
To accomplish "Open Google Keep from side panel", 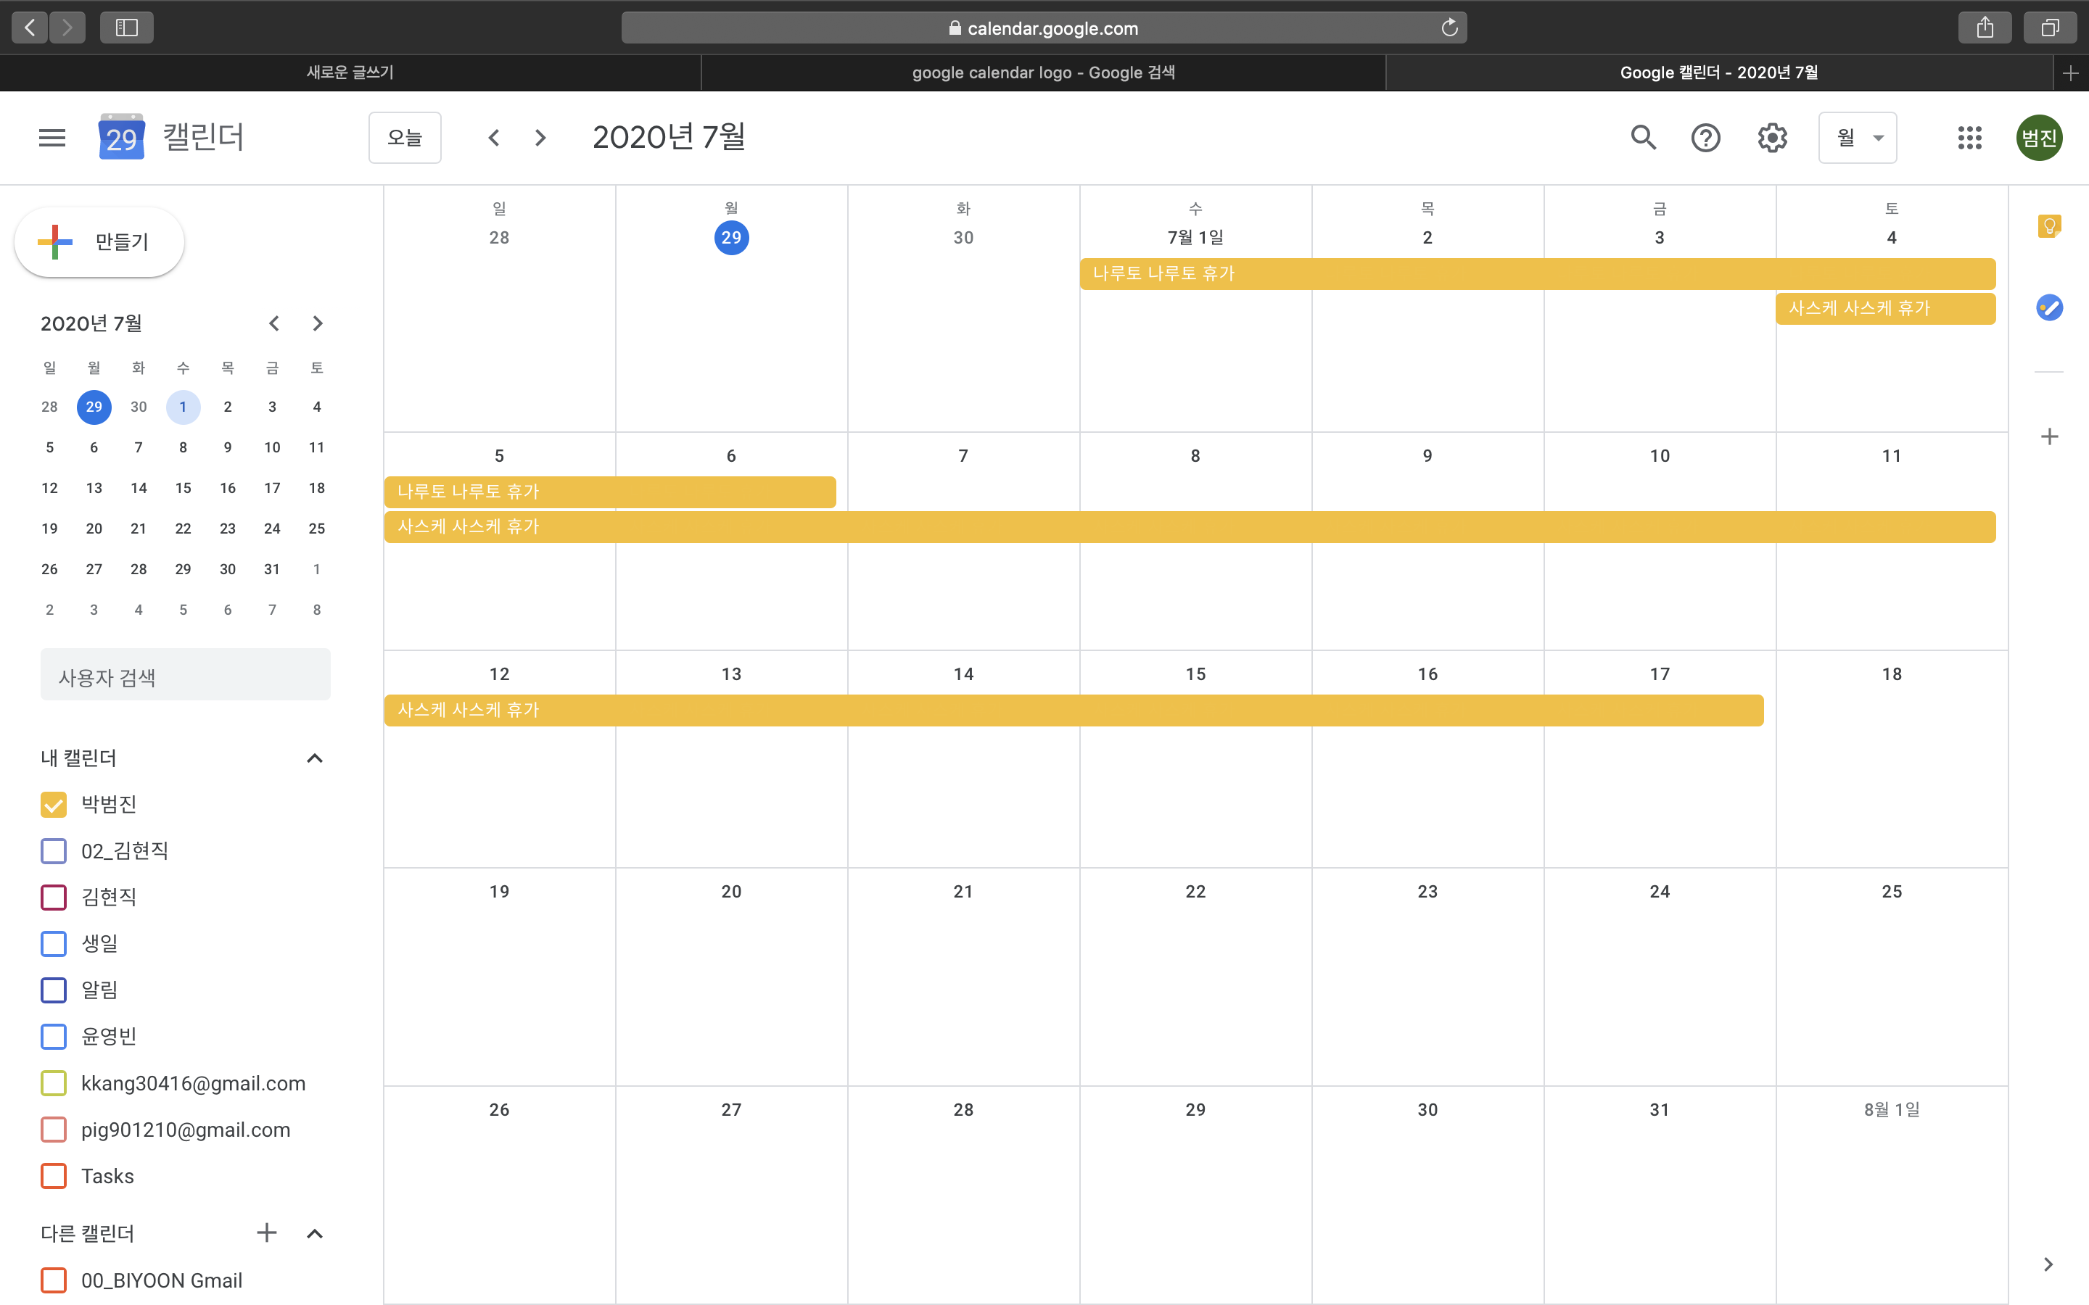I will (2049, 226).
